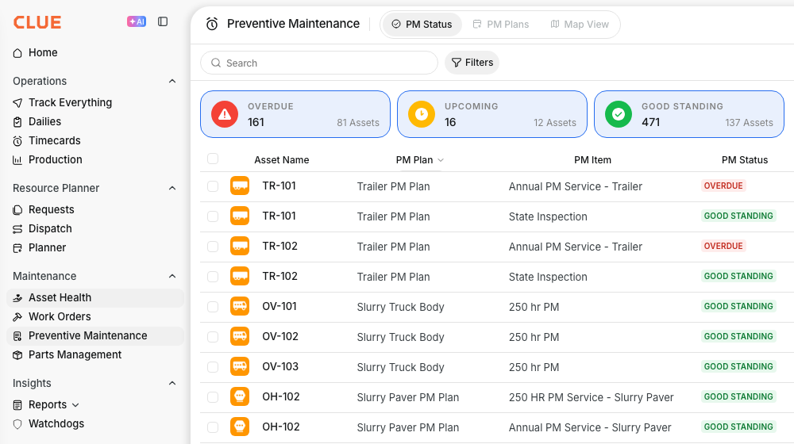Click the green Good Standing checkmark icon

point(619,114)
